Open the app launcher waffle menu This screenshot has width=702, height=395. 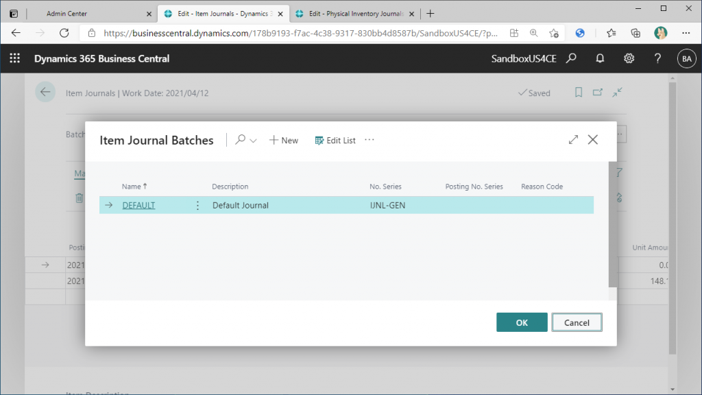(15, 58)
